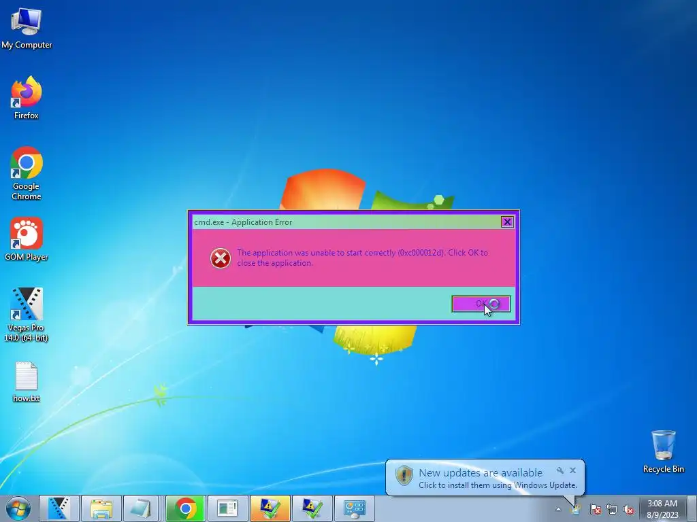
Task: Click Show Desktop strip at taskbar end
Action: coord(692,508)
